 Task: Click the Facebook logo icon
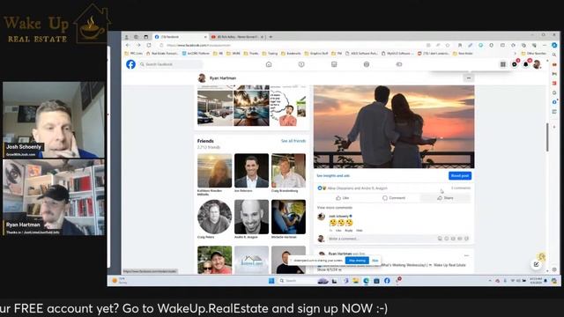tap(130, 64)
